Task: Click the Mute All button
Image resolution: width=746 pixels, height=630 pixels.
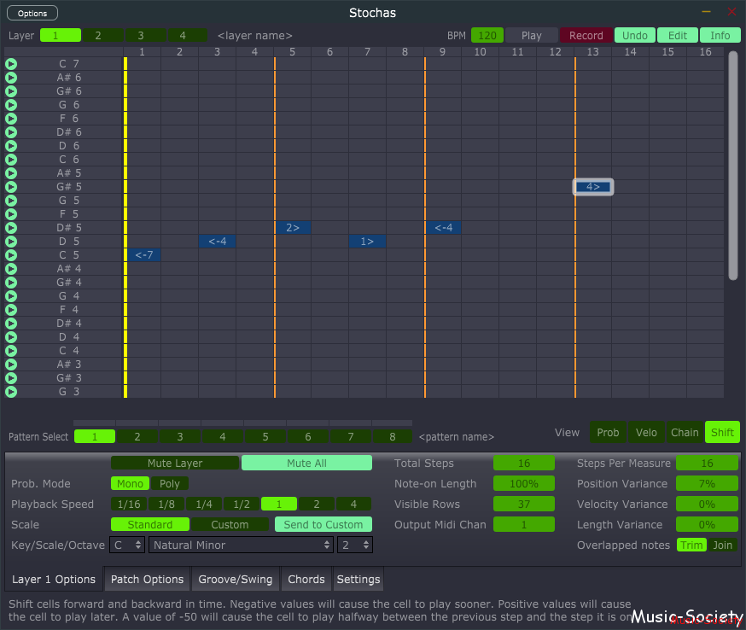Action: tap(307, 463)
